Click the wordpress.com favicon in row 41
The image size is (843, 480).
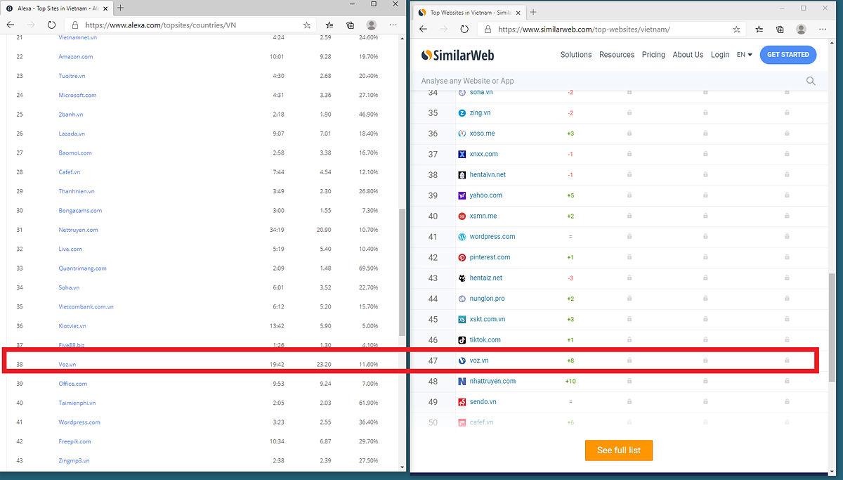462,237
